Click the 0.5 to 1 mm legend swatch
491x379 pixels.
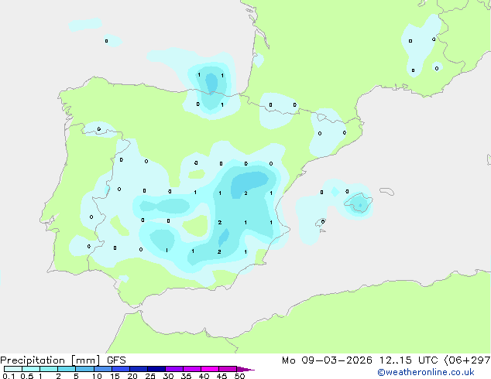31,369
